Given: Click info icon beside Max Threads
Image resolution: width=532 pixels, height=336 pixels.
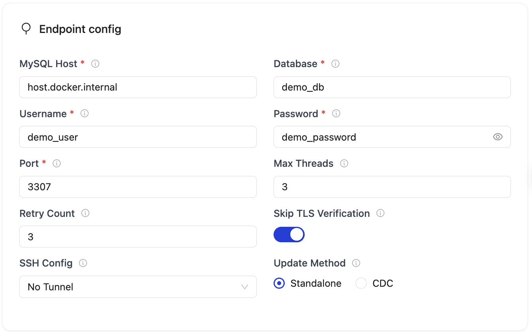Looking at the screenshot, I should point(344,163).
